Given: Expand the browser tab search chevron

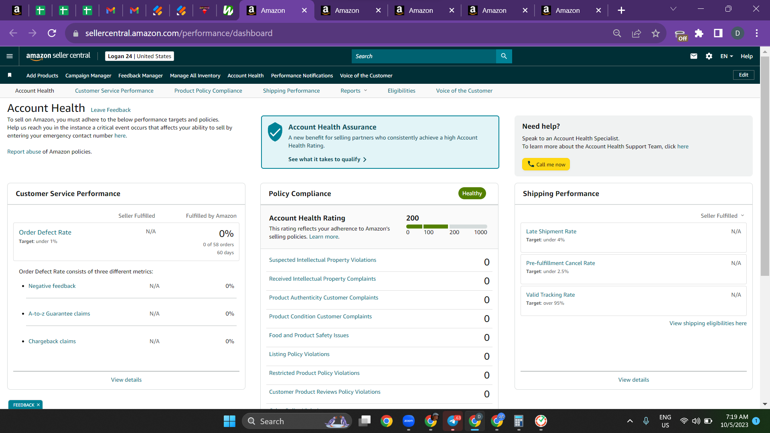Looking at the screenshot, I should (673, 9).
